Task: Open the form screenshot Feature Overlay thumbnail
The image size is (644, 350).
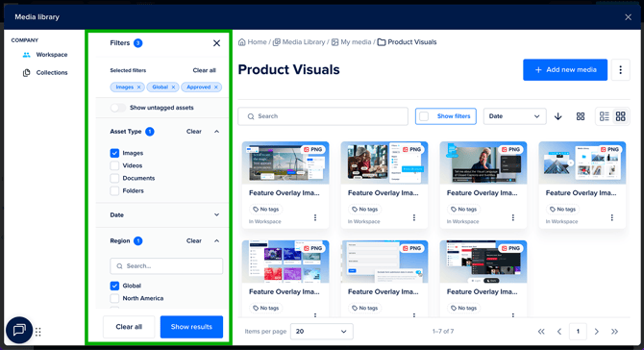Action: (x=384, y=262)
